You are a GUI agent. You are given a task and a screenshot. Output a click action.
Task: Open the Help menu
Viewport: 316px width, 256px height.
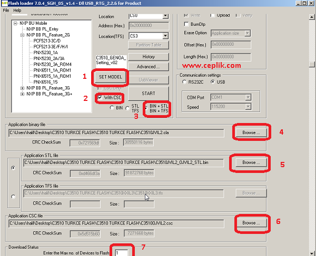pyautogui.click(x=17, y=11)
